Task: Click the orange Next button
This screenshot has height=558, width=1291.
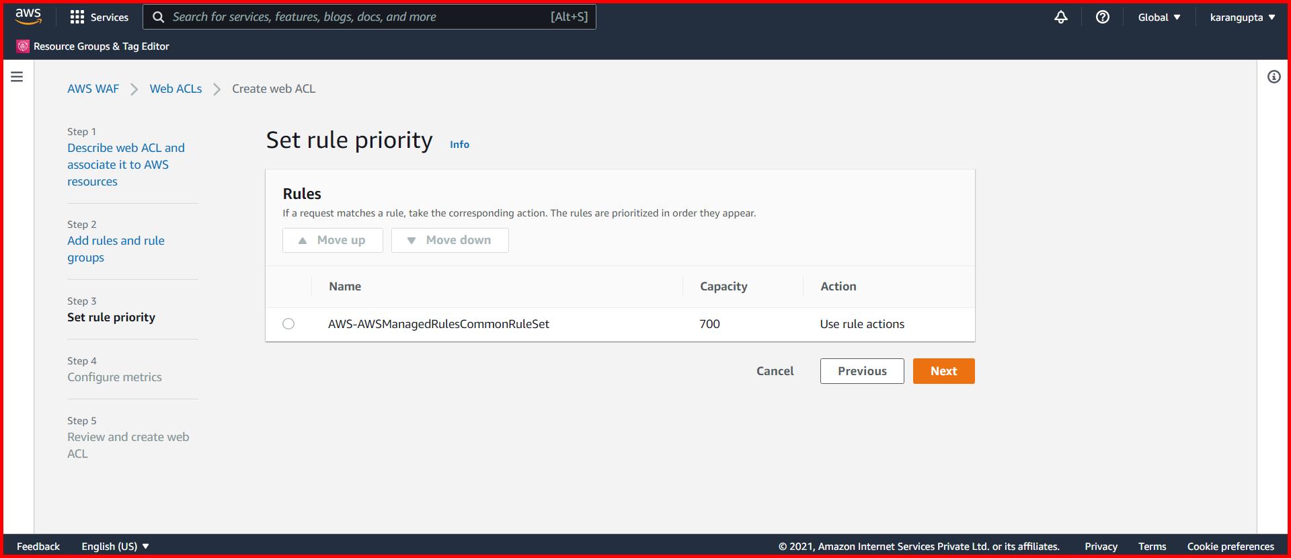Action: [943, 371]
